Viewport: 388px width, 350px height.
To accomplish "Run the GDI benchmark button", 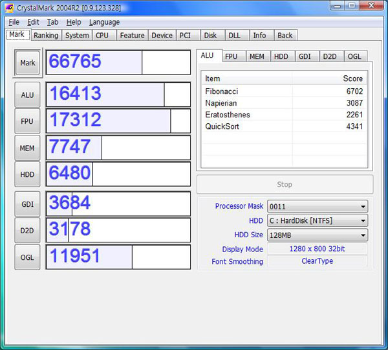I will tap(27, 204).
